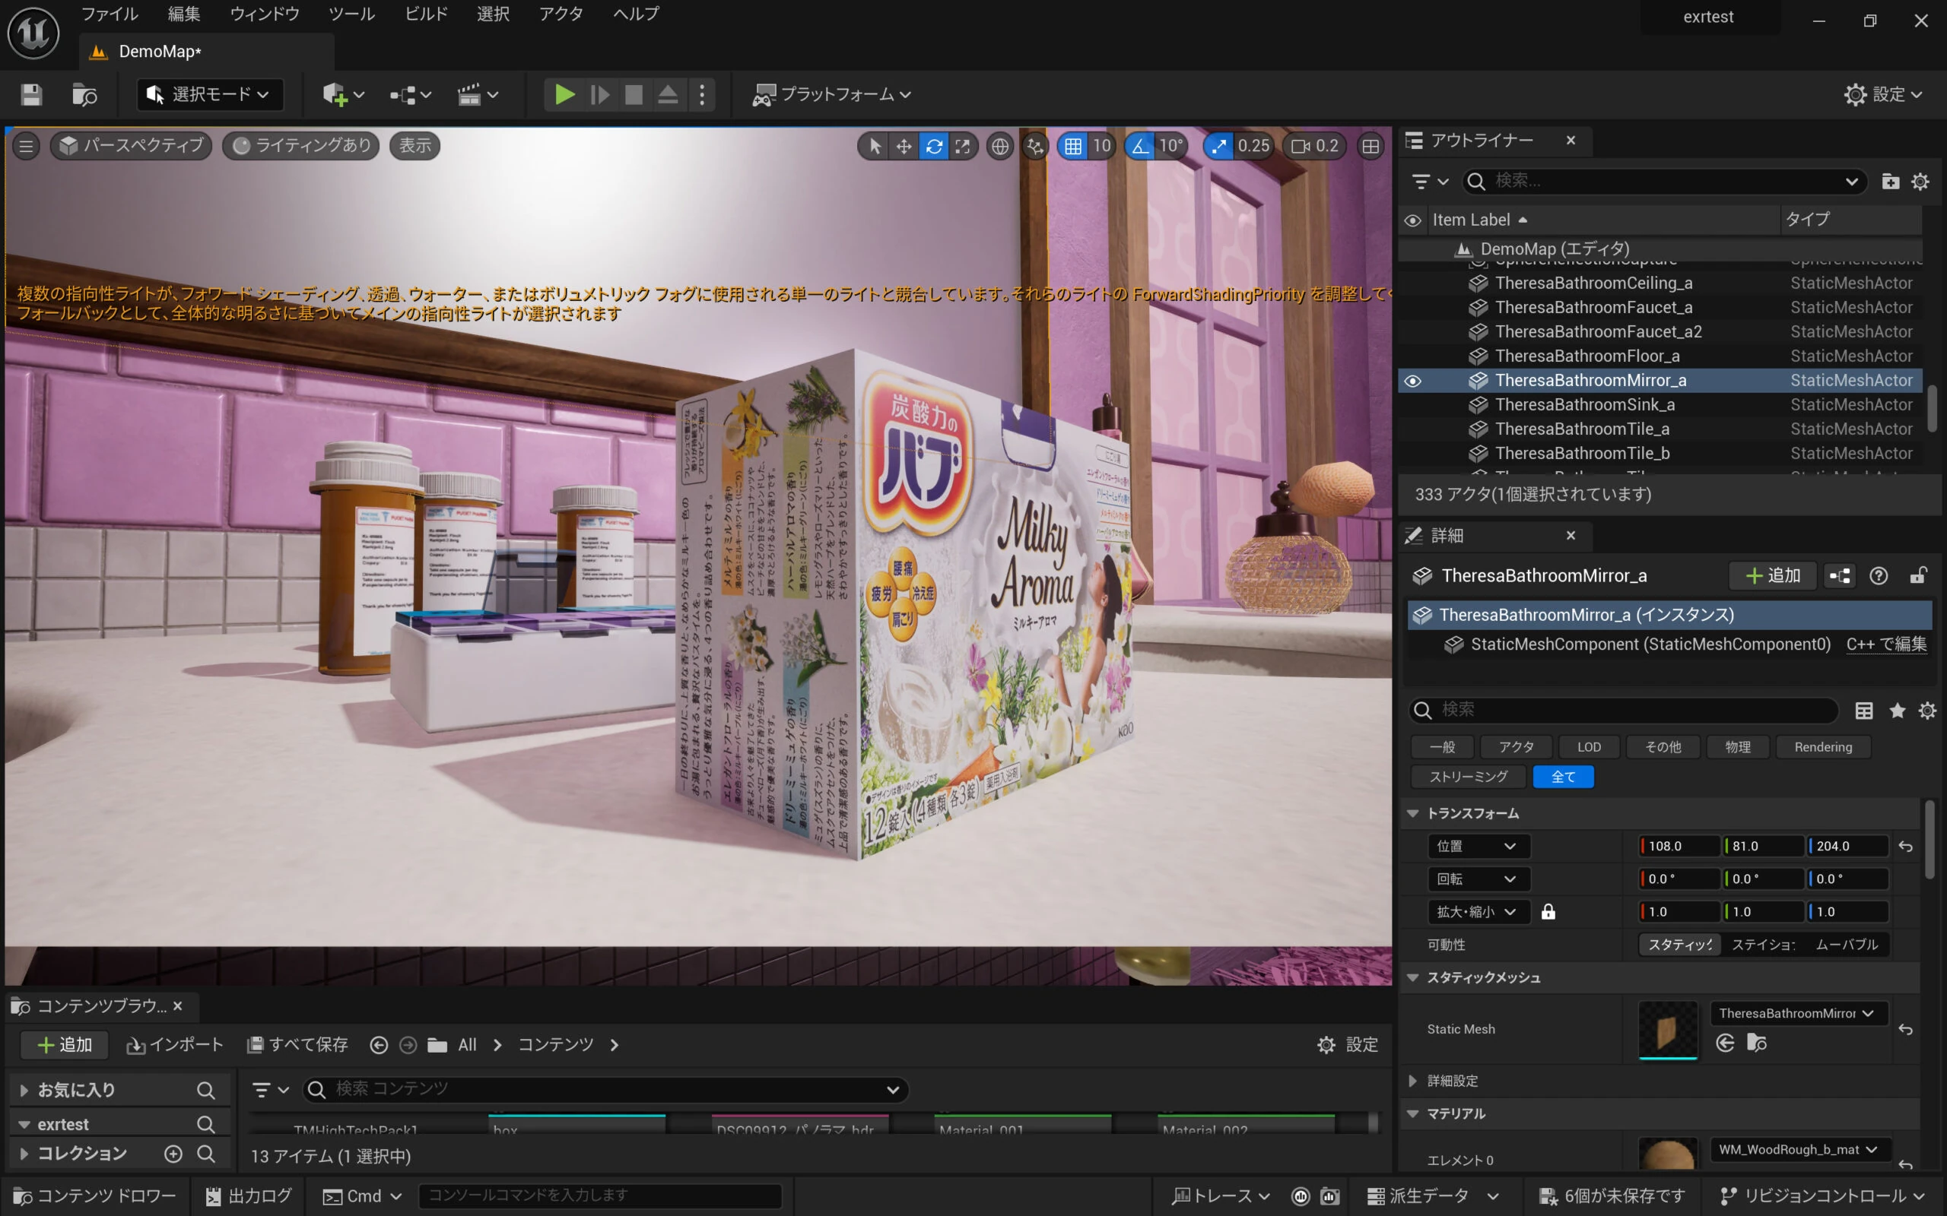Toggle visibility eye for TheresaBathroomMirror_a
The width and height of the screenshot is (1947, 1216).
(1413, 381)
